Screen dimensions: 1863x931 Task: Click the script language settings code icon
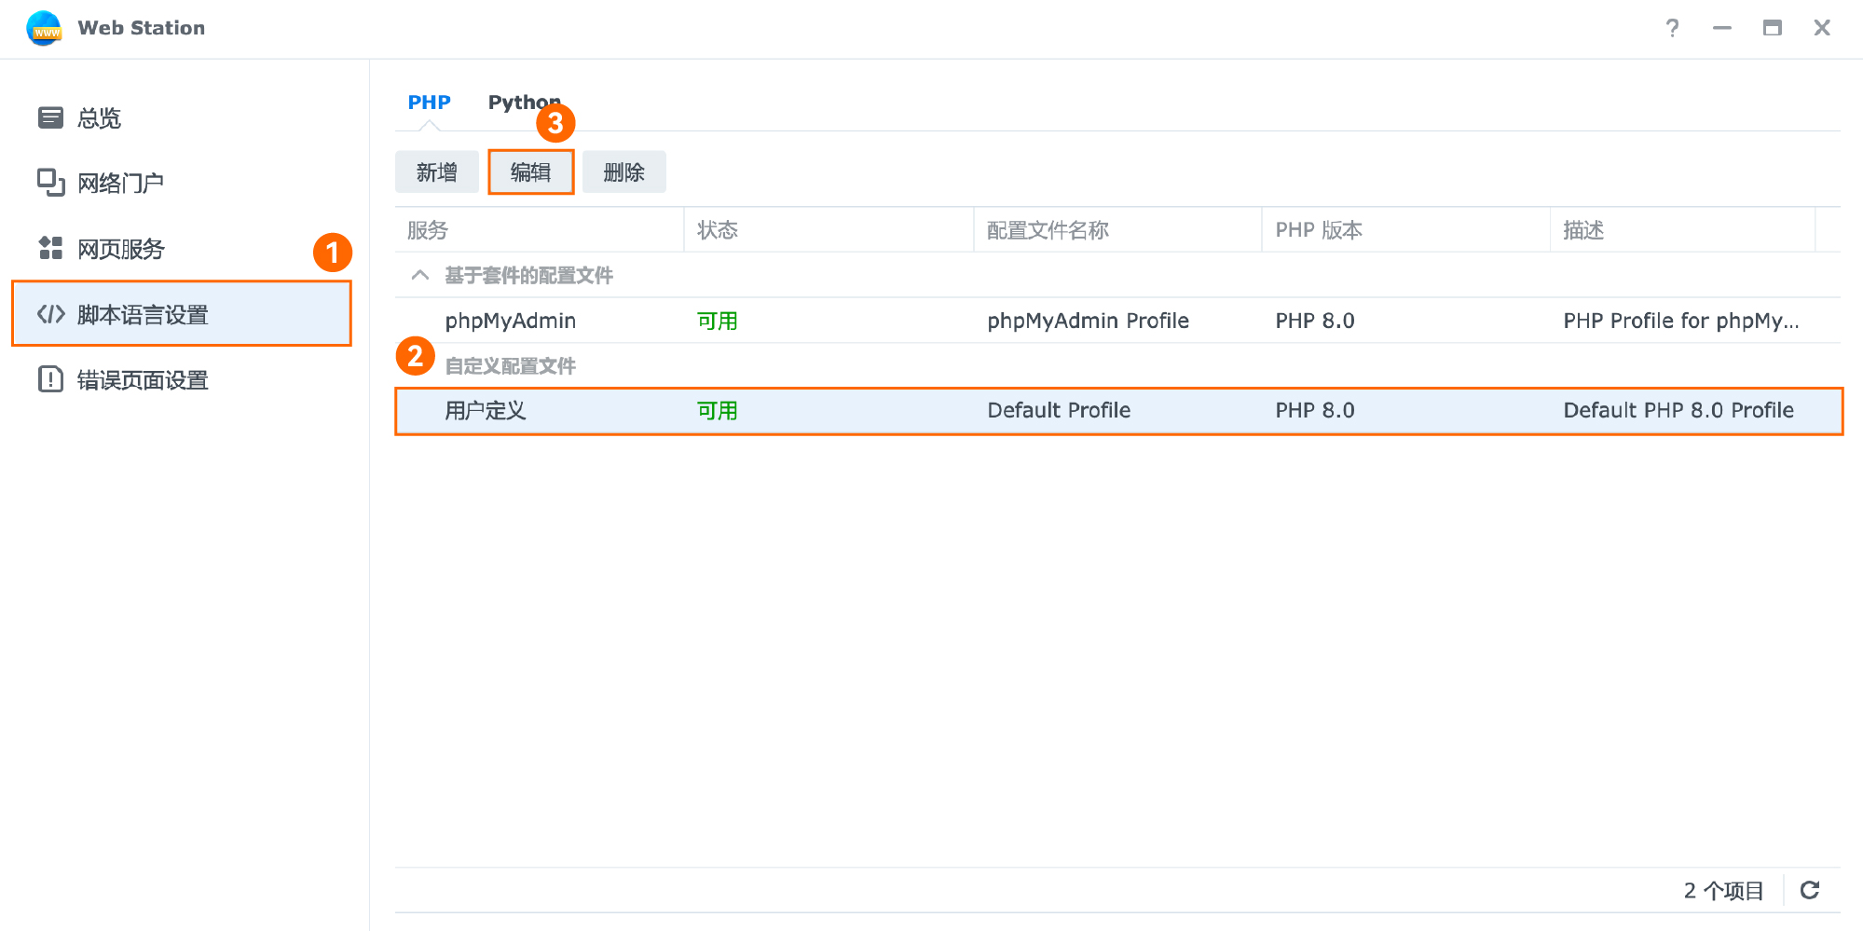pos(50,315)
